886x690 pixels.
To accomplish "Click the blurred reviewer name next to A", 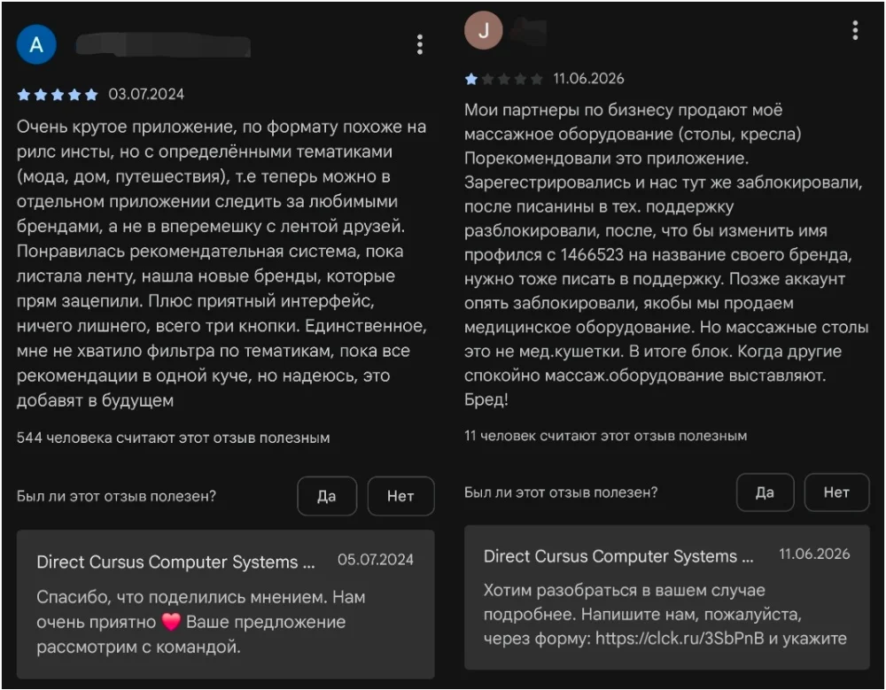I will pyautogui.click(x=163, y=45).
